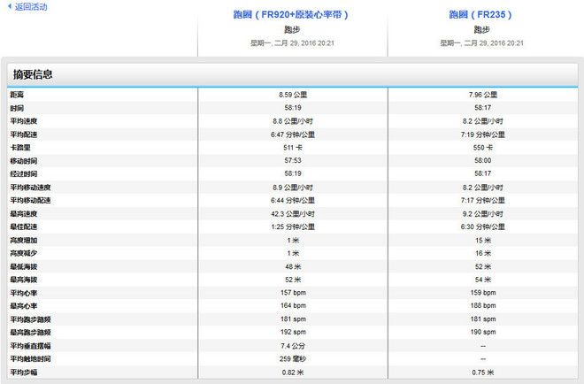Image resolution: width=584 pixels, height=384 pixels.
Task: Click the 58:00 moving time value
Action: coord(483,160)
